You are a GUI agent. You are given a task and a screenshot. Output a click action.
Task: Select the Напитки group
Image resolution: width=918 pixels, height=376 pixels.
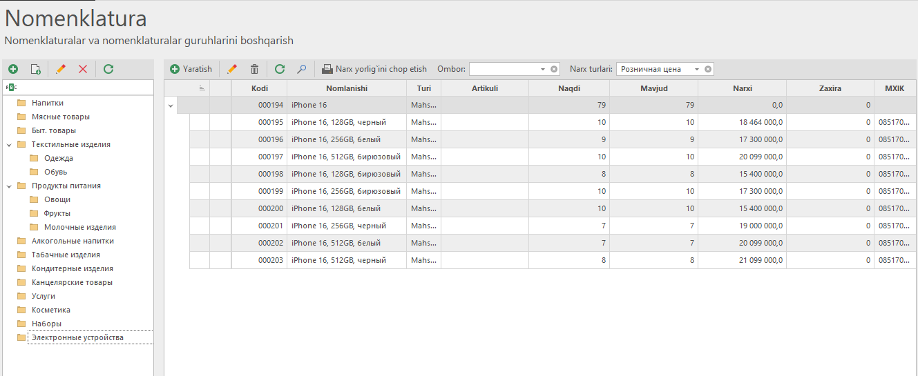point(48,103)
